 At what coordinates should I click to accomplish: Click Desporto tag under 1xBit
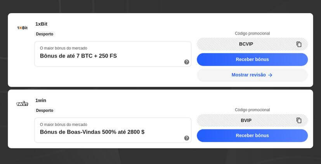click(x=45, y=34)
